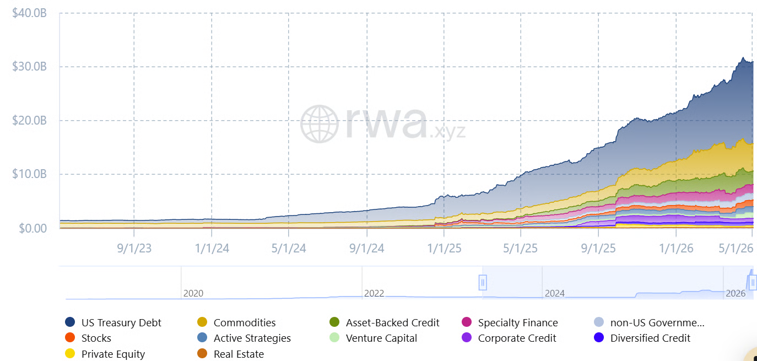The width and height of the screenshot is (757, 361).
Task: Click 2022 area in range navigator
Action: [374, 293]
